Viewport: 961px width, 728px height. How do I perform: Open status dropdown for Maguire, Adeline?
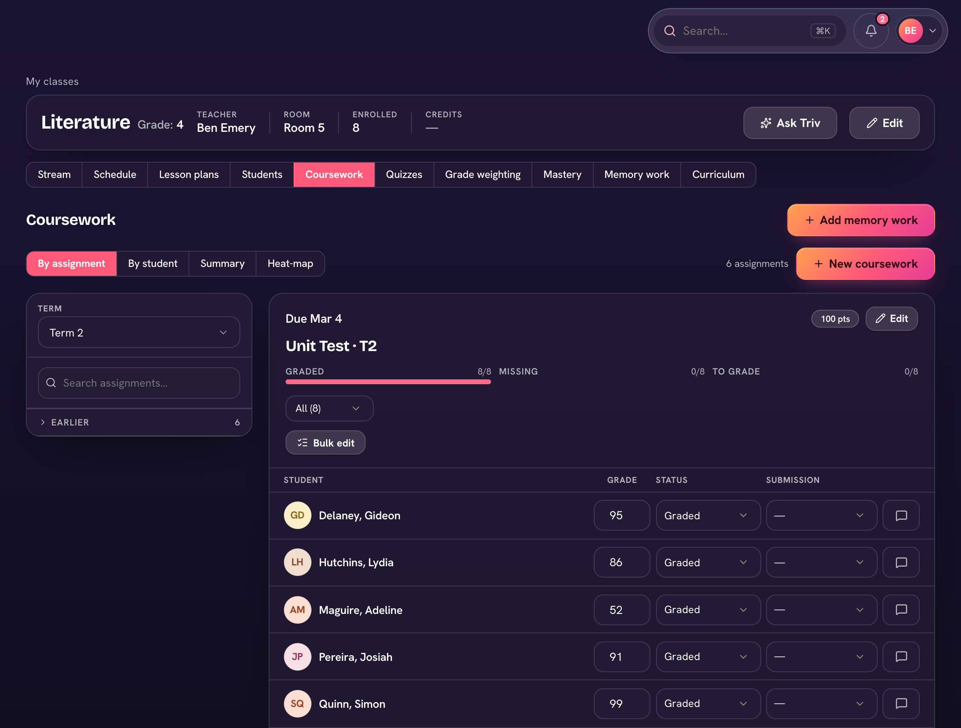708,609
